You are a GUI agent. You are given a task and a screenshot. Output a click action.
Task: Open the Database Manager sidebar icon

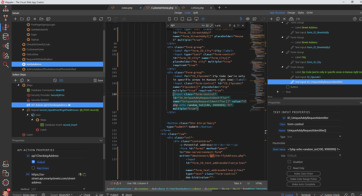pyautogui.click(x=6, y=36)
